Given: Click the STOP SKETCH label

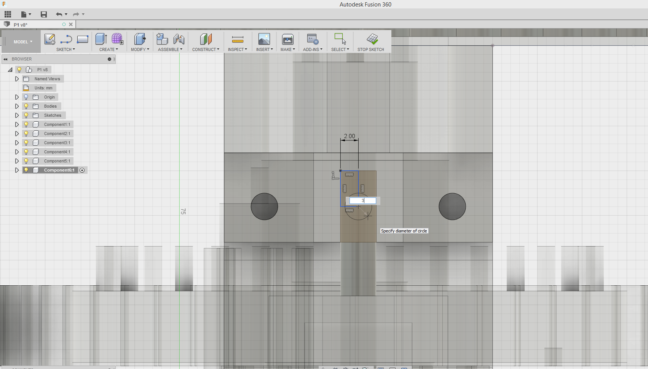Looking at the screenshot, I should (x=370, y=49).
